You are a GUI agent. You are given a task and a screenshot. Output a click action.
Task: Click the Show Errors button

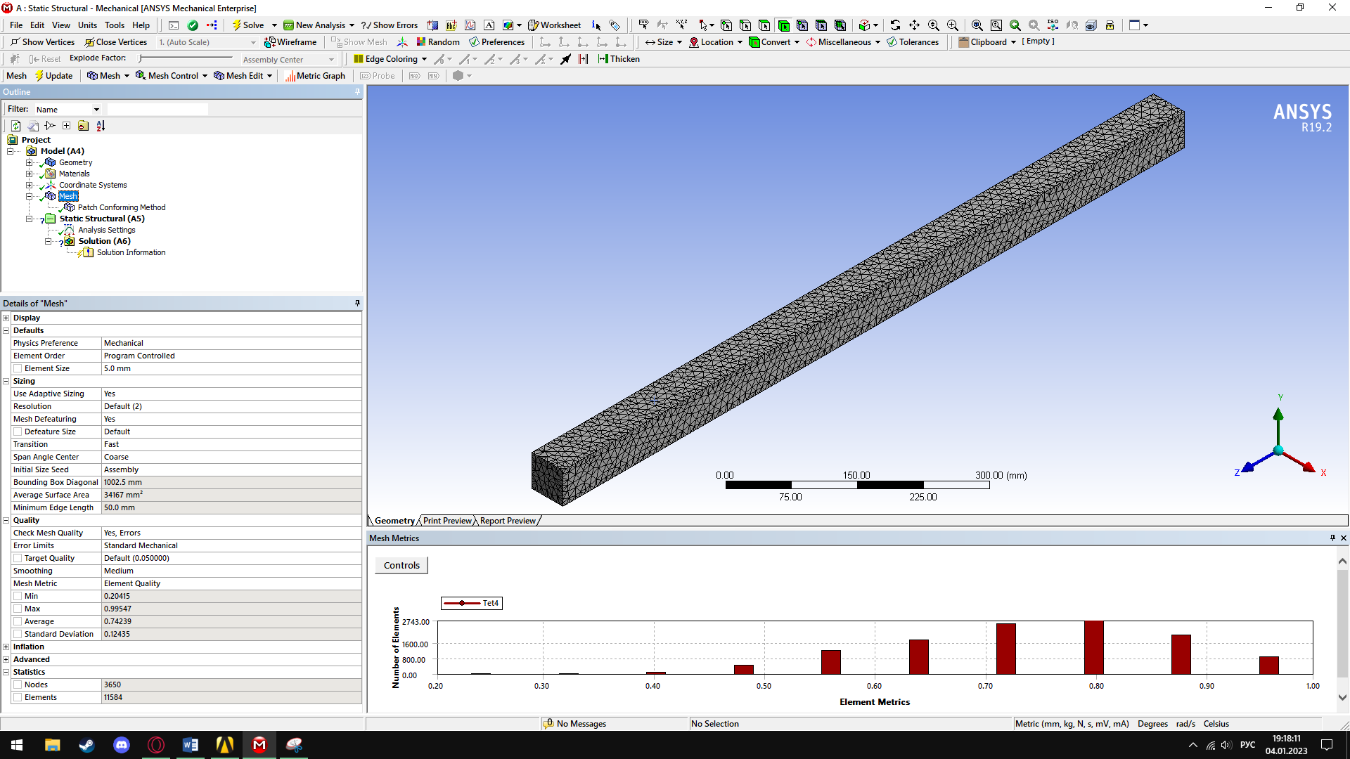tap(390, 25)
